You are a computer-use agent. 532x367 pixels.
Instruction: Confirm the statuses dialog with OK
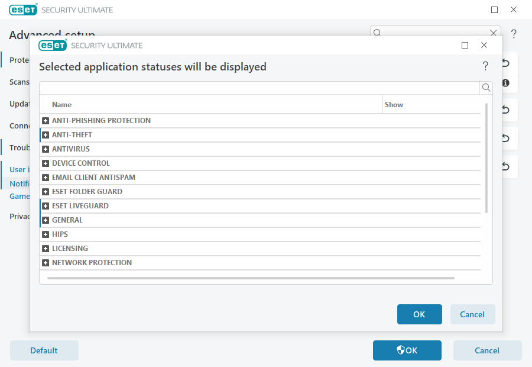(x=419, y=314)
